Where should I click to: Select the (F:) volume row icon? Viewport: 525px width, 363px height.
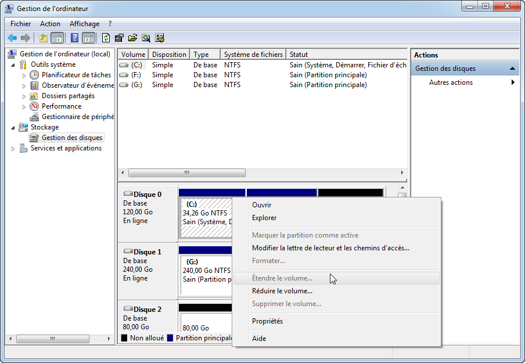124,75
